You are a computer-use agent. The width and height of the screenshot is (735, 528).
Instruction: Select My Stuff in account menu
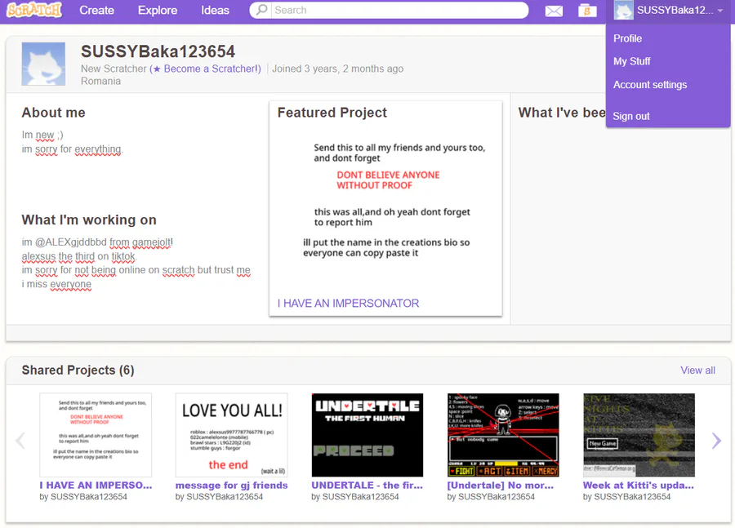pyautogui.click(x=632, y=61)
